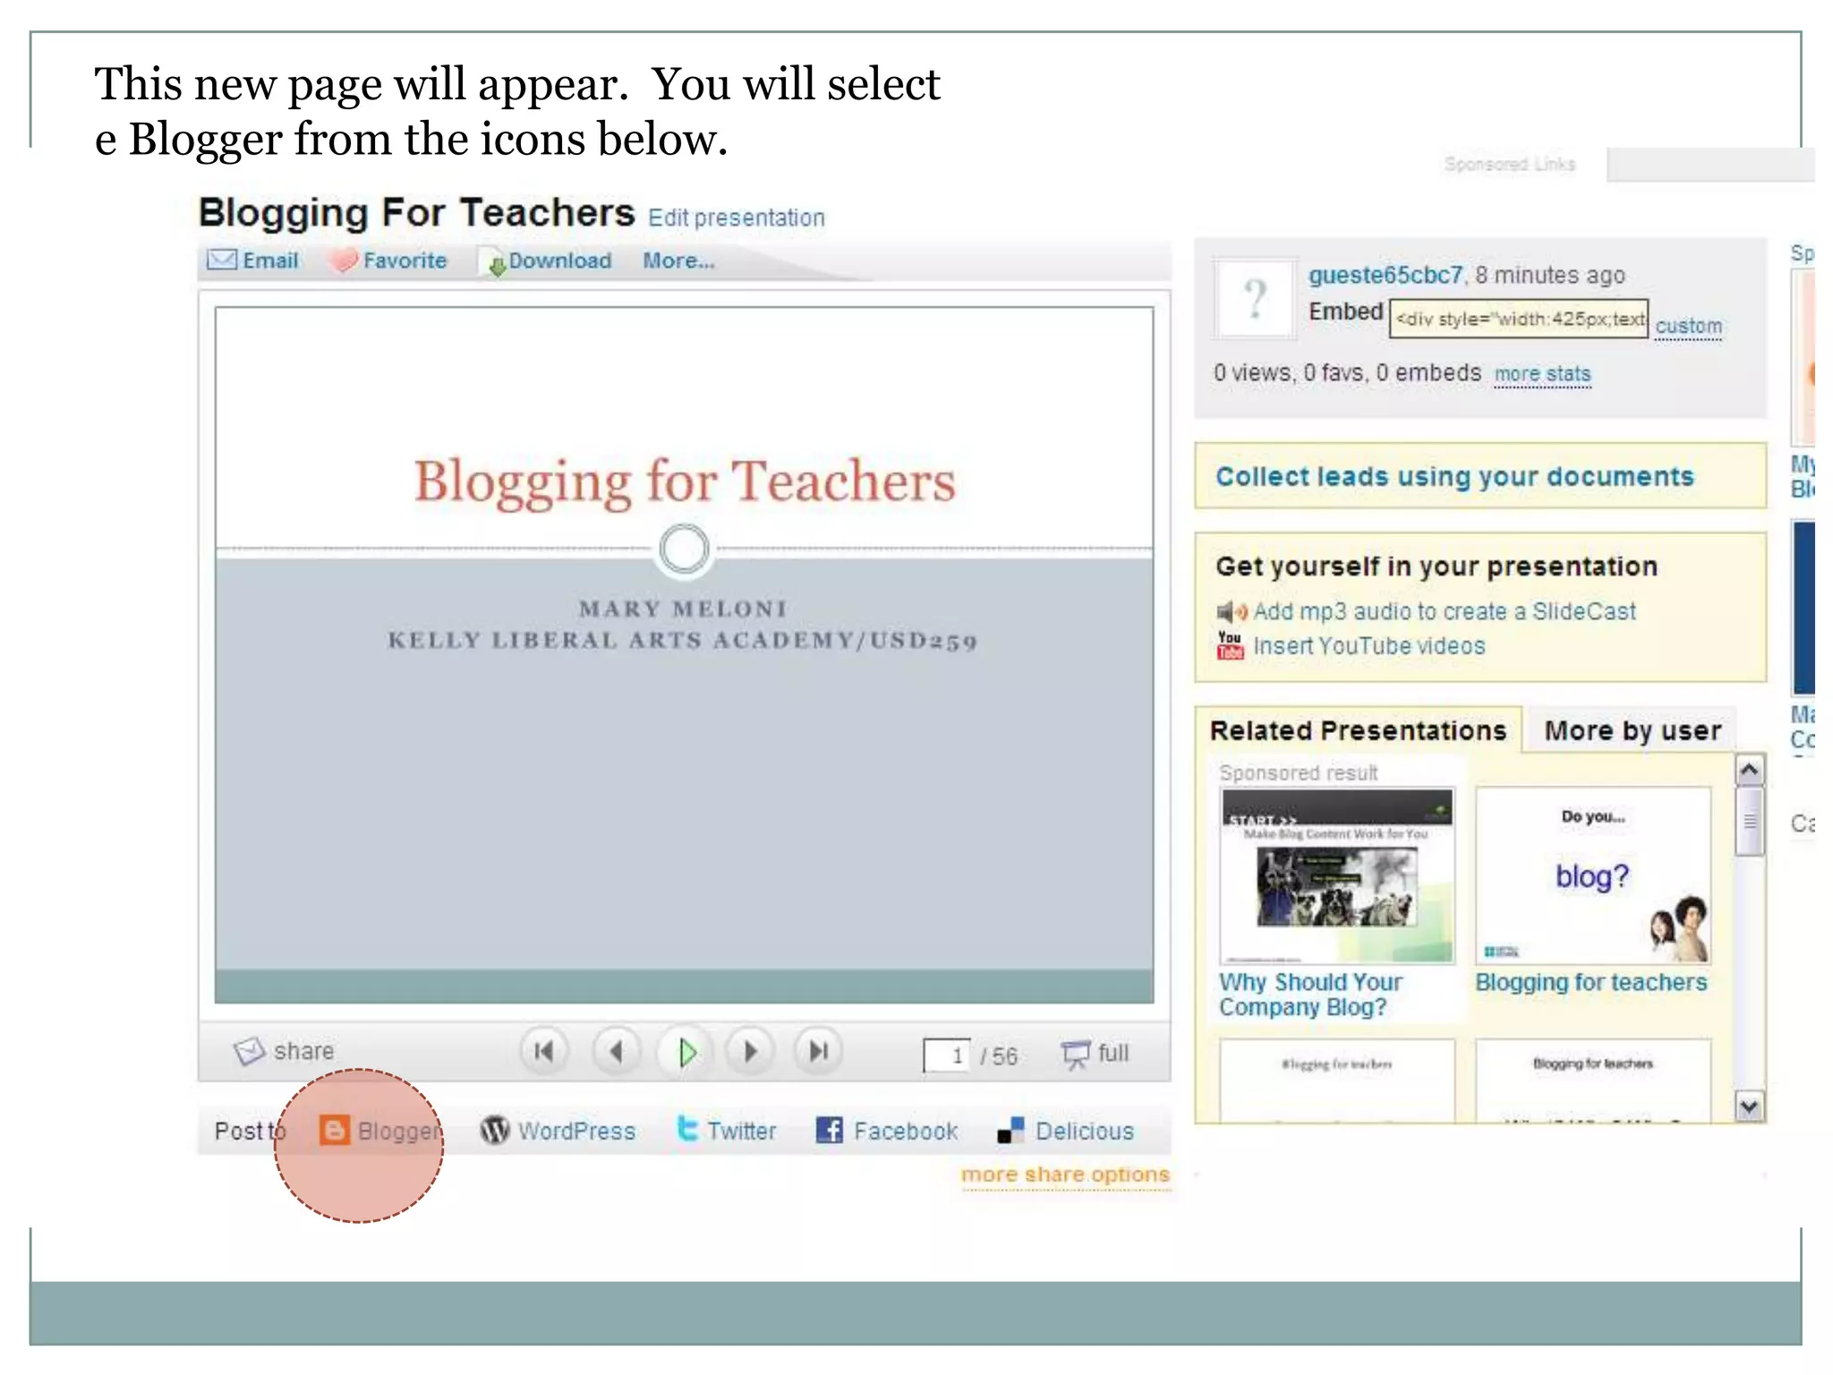Skip to the last slide
The height and width of the screenshot is (1375, 1833).
[x=818, y=1051]
